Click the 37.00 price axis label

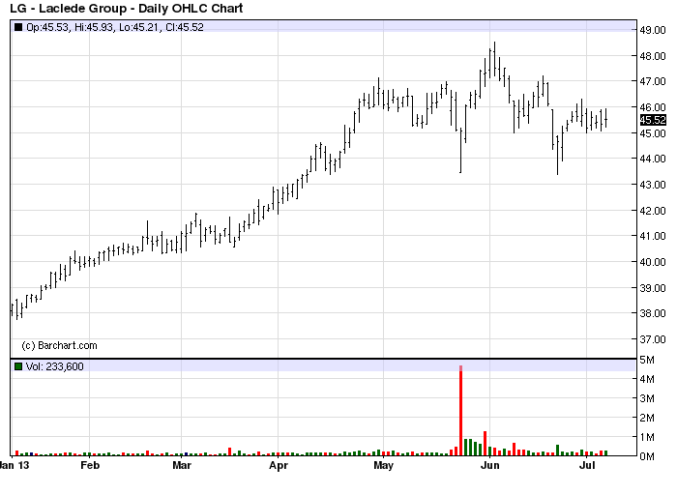click(x=653, y=339)
